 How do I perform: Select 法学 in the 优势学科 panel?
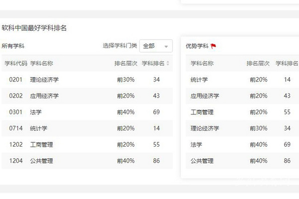(196, 145)
